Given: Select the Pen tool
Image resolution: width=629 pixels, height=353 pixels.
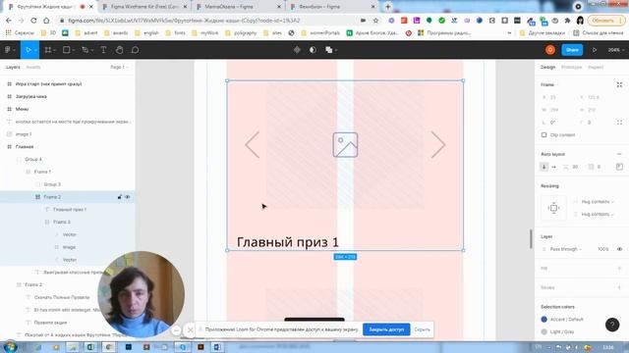Looking at the screenshot, I should pyautogui.click(x=85, y=50).
